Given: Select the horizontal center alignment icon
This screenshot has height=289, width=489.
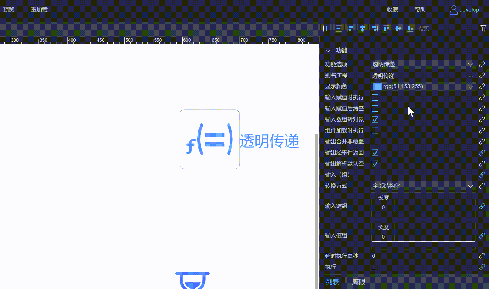Looking at the screenshot, I should tap(362, 28).
